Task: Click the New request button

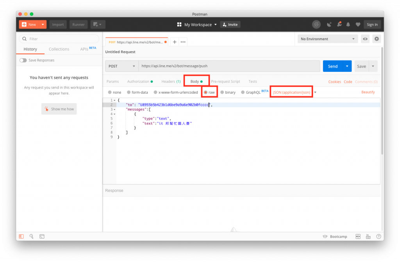Action: (29, 25)
